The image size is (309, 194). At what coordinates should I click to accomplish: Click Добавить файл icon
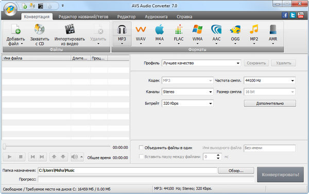tap(16, 29)
